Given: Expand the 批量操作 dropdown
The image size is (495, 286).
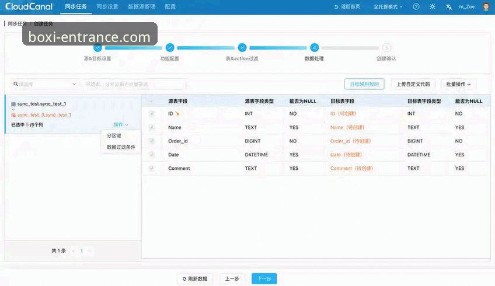Looking at the screenshot, I should pos(458,84).
